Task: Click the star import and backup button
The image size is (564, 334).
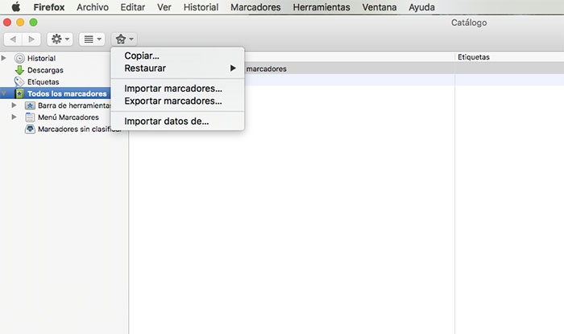Action: click(x=124, y=39)
